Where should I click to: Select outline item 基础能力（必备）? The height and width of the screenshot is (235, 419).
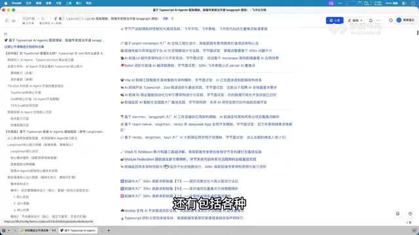22,72
